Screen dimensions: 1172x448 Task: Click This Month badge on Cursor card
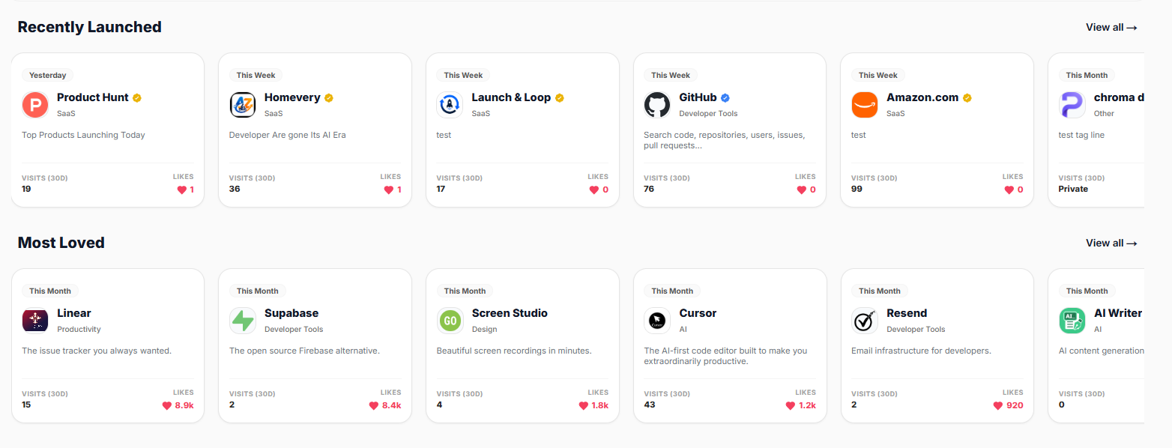coord(672,291)
